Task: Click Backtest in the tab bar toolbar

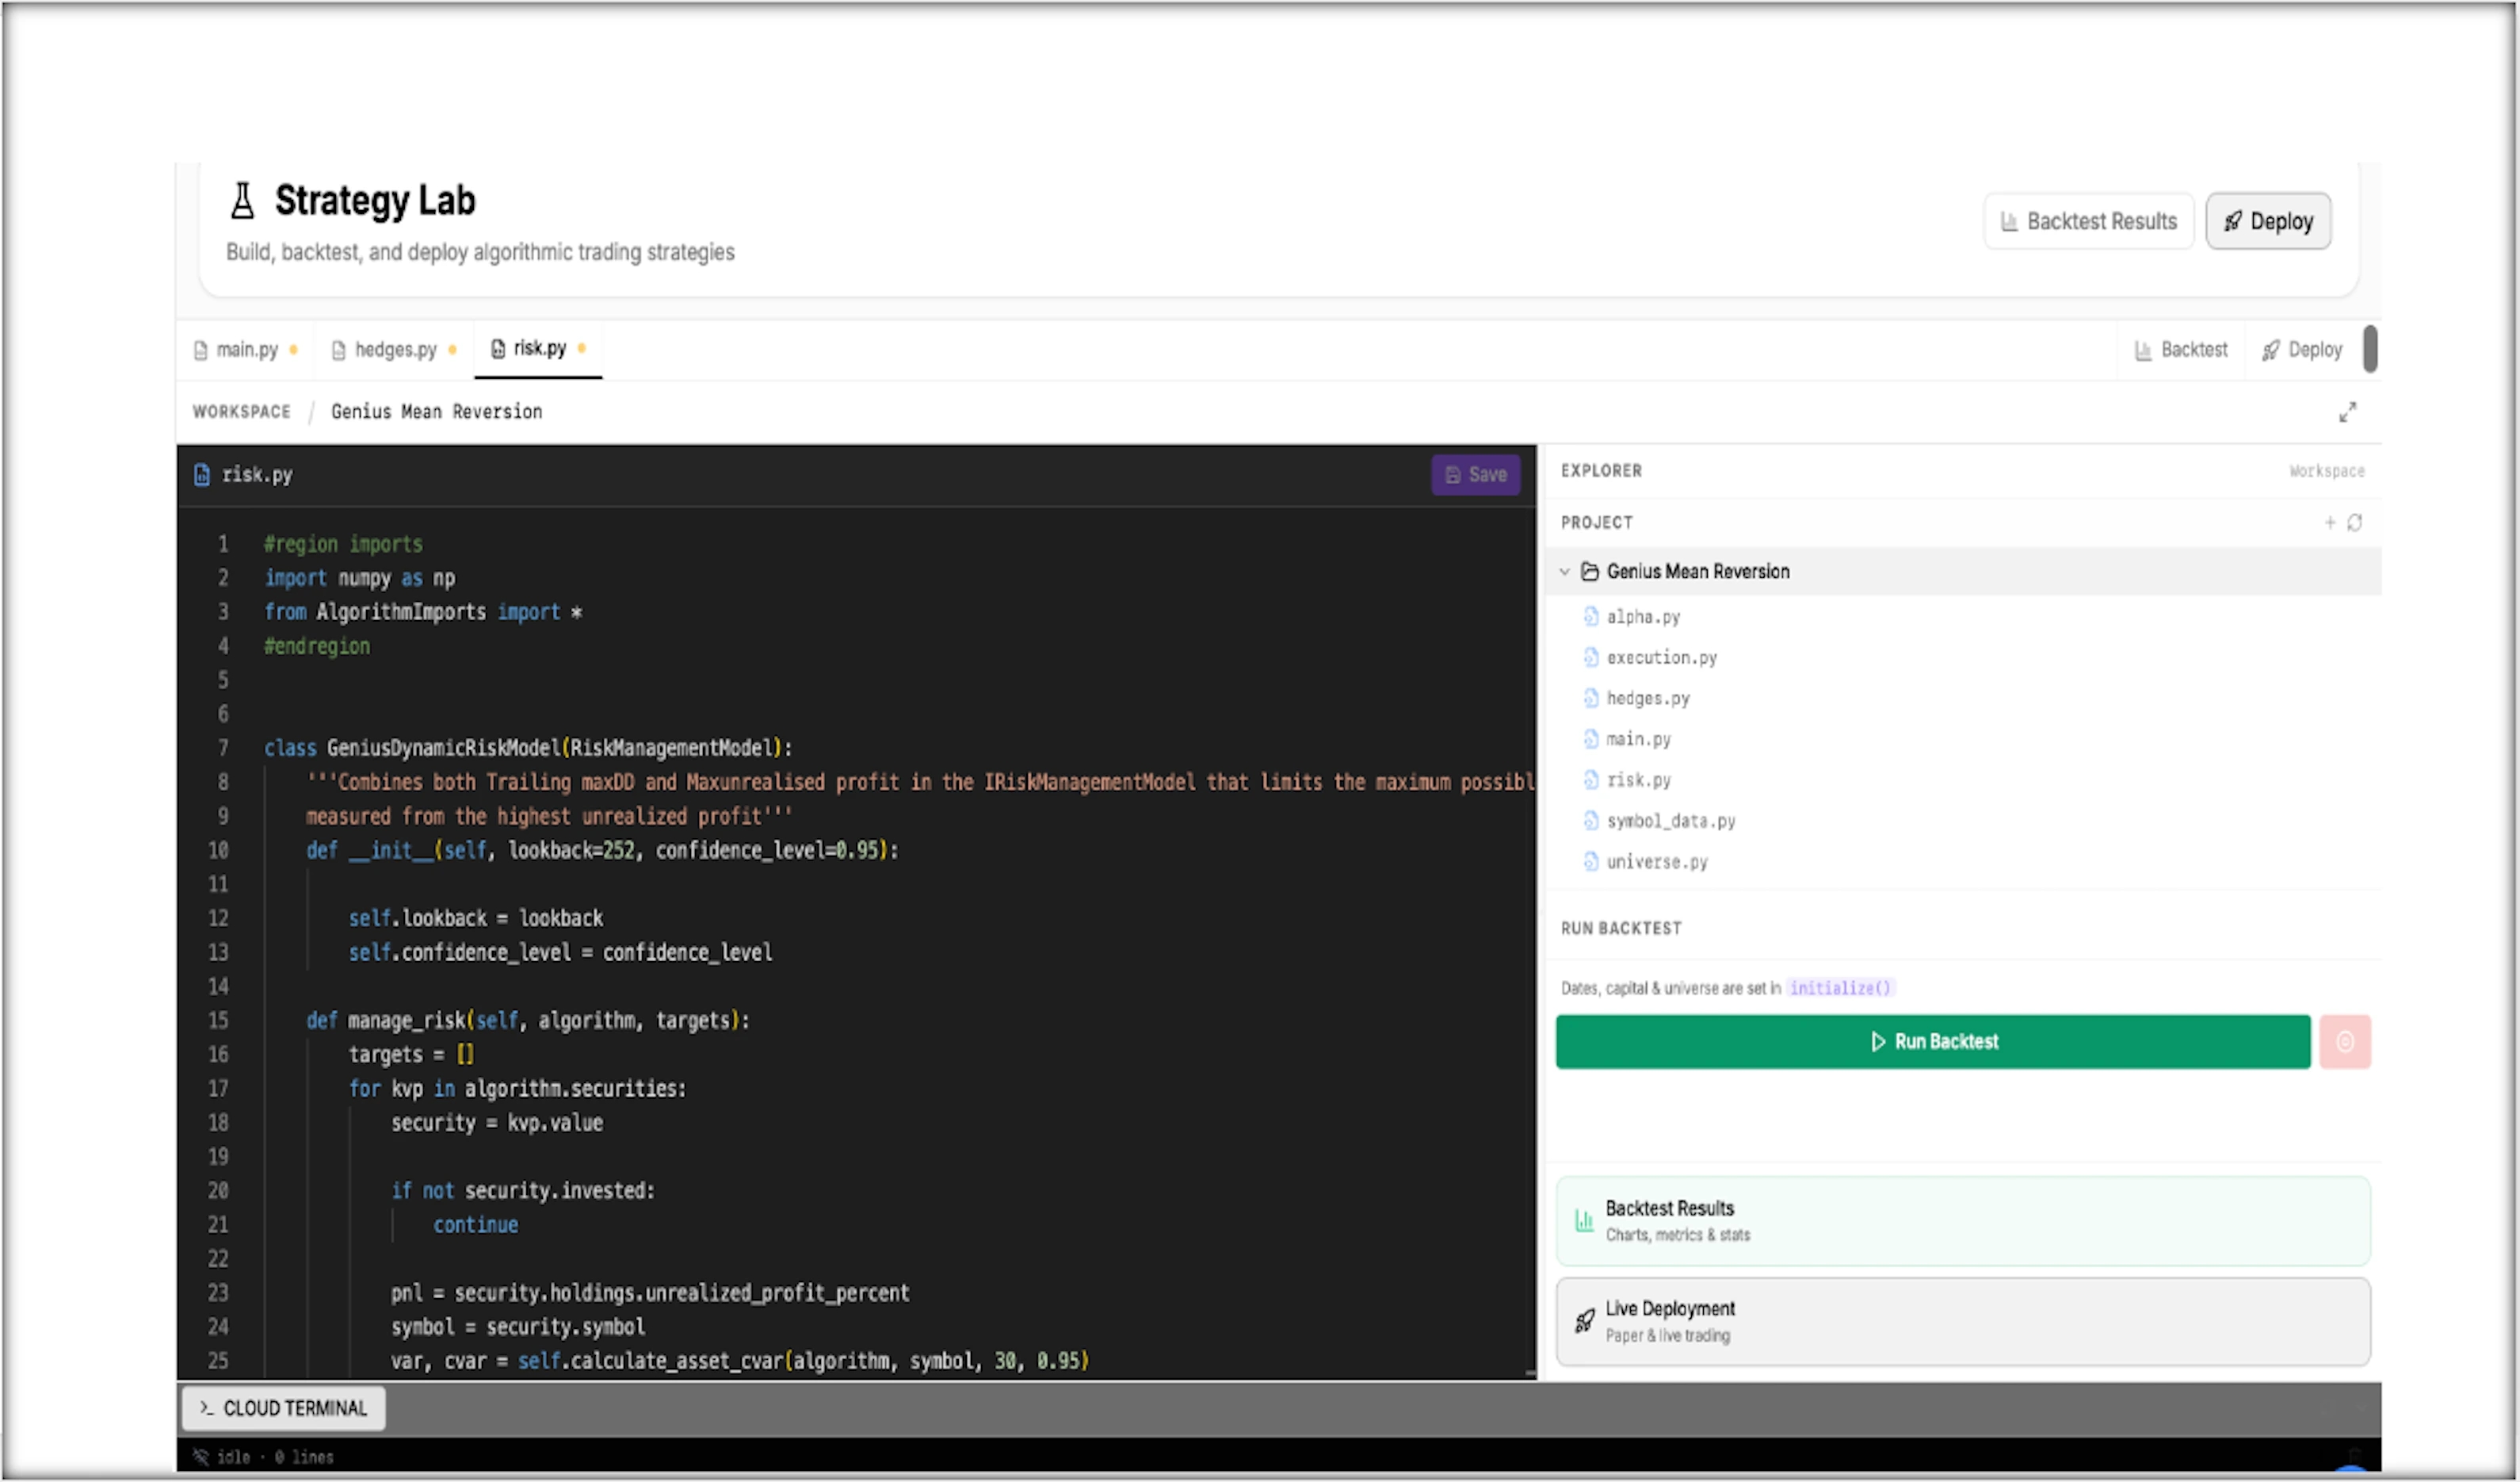Action: pos(2181,350)
